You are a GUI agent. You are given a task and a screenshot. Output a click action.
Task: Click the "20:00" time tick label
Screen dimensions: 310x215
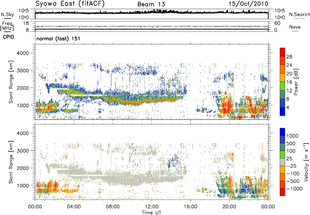click(229, 207)
